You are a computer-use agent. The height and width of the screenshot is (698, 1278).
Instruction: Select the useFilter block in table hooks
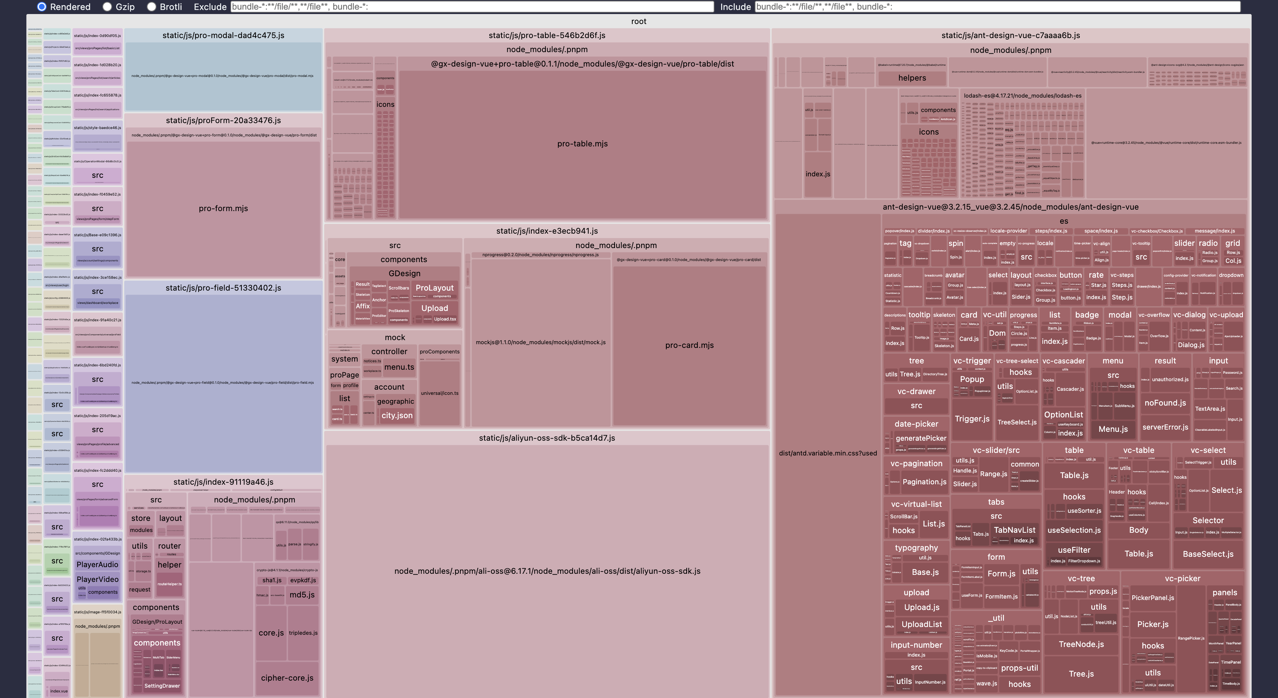click(1074, 550)
